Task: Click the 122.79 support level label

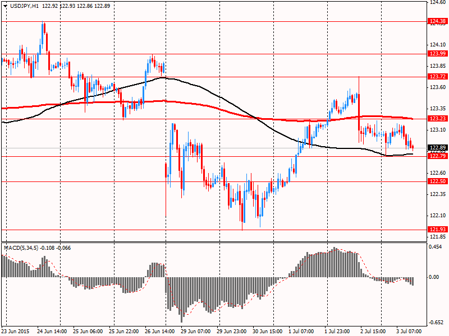Action: coord(437,156)
